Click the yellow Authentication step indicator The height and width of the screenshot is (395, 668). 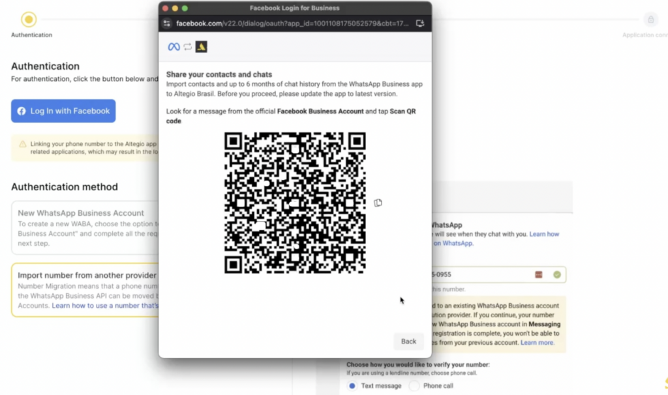pos(29,20)
